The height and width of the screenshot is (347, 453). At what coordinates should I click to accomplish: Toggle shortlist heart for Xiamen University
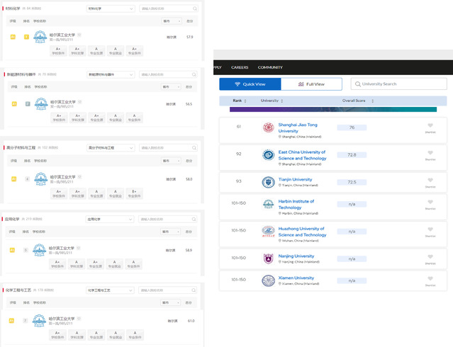(x=430, y=279)
